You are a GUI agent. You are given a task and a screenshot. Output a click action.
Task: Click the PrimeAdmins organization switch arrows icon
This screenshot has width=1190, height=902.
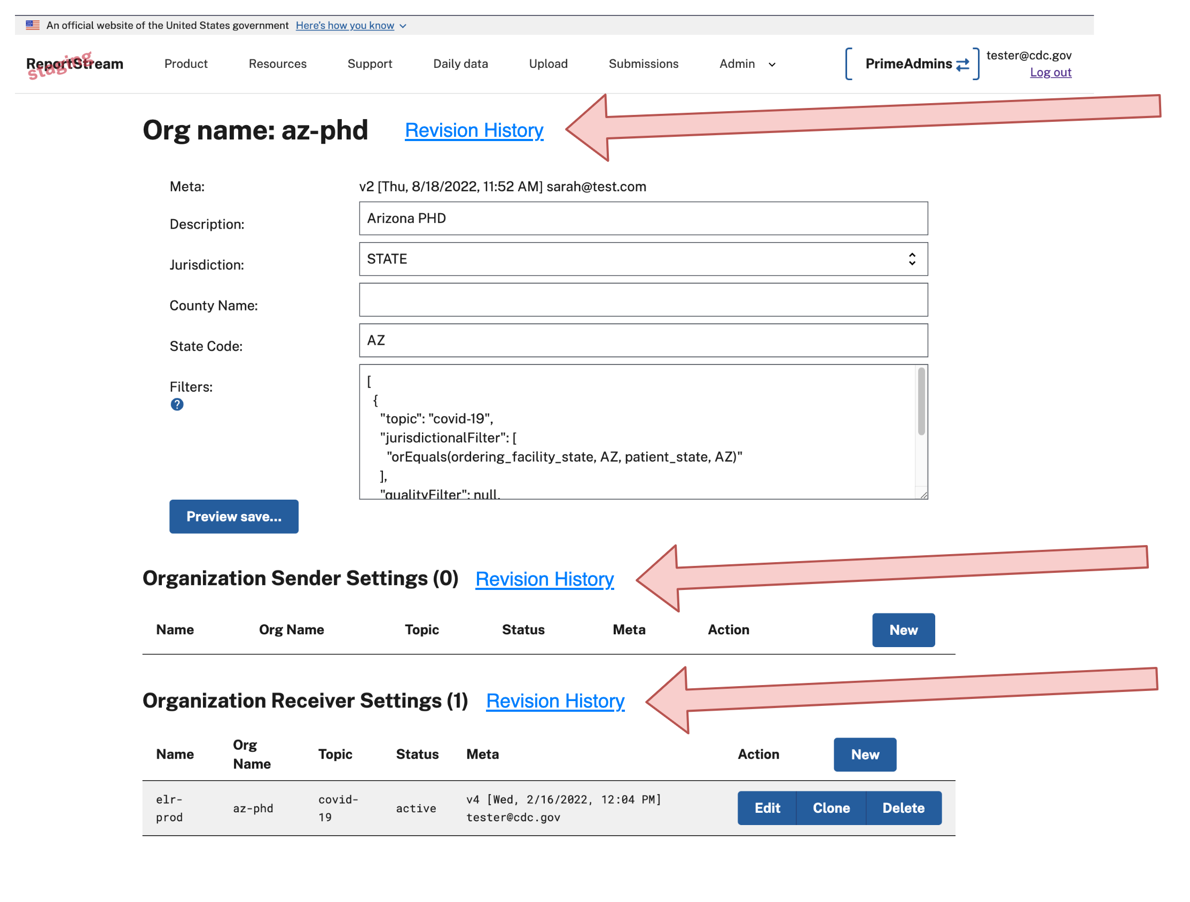point(962,64)
